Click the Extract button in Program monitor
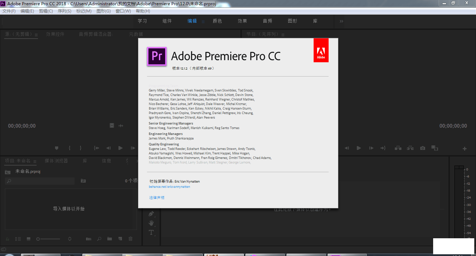Viewport: 476px width, 256px height. (x=410, y=148)
